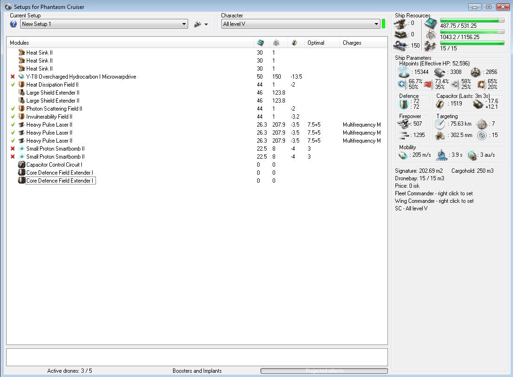Toggle first Small Proton Smartbomb II status
This screenshot has height=377, width=513.
pos(13,149)
